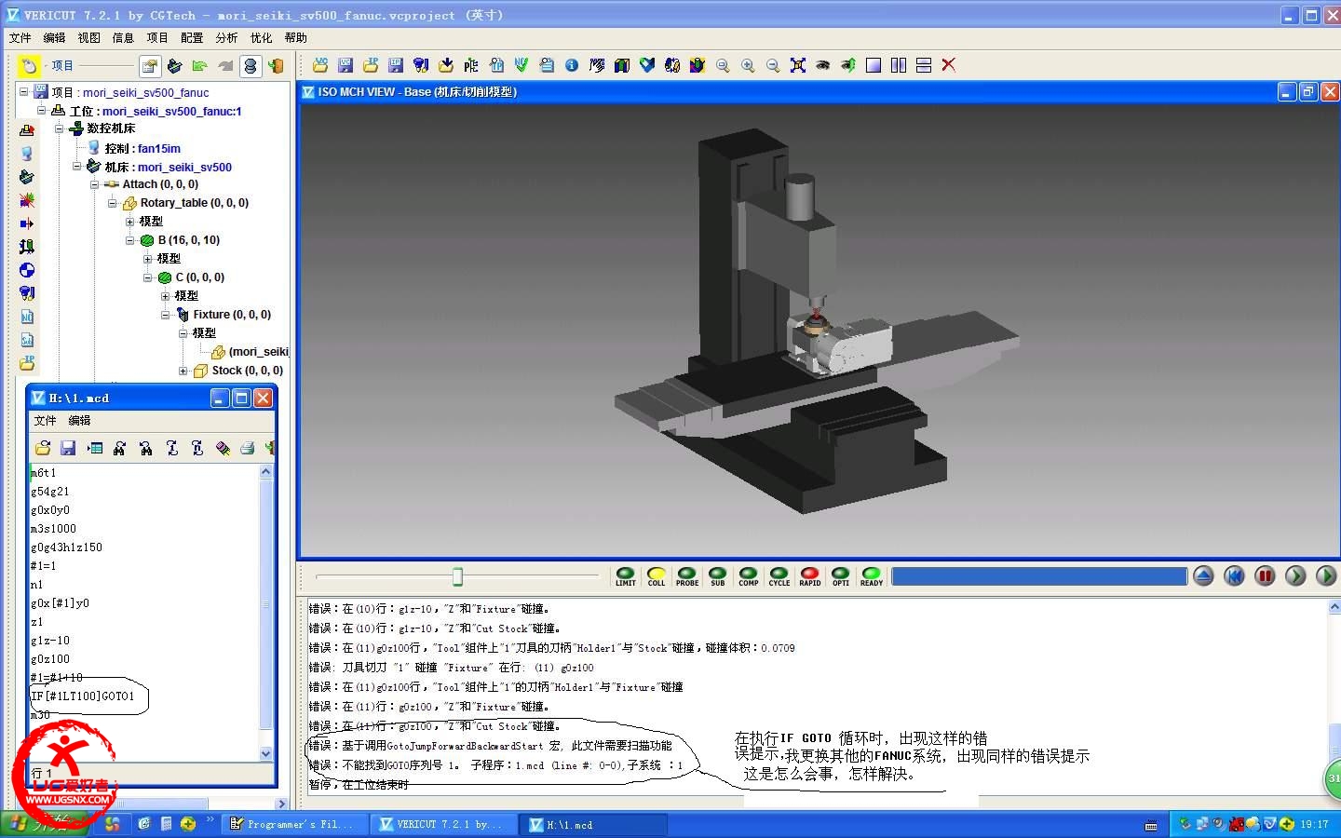Toggle the CYCLE status light

click(779, 576)
